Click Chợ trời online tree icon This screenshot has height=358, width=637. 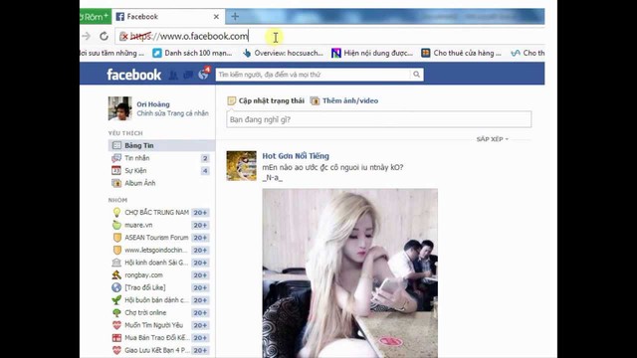(x=116, y=312)
